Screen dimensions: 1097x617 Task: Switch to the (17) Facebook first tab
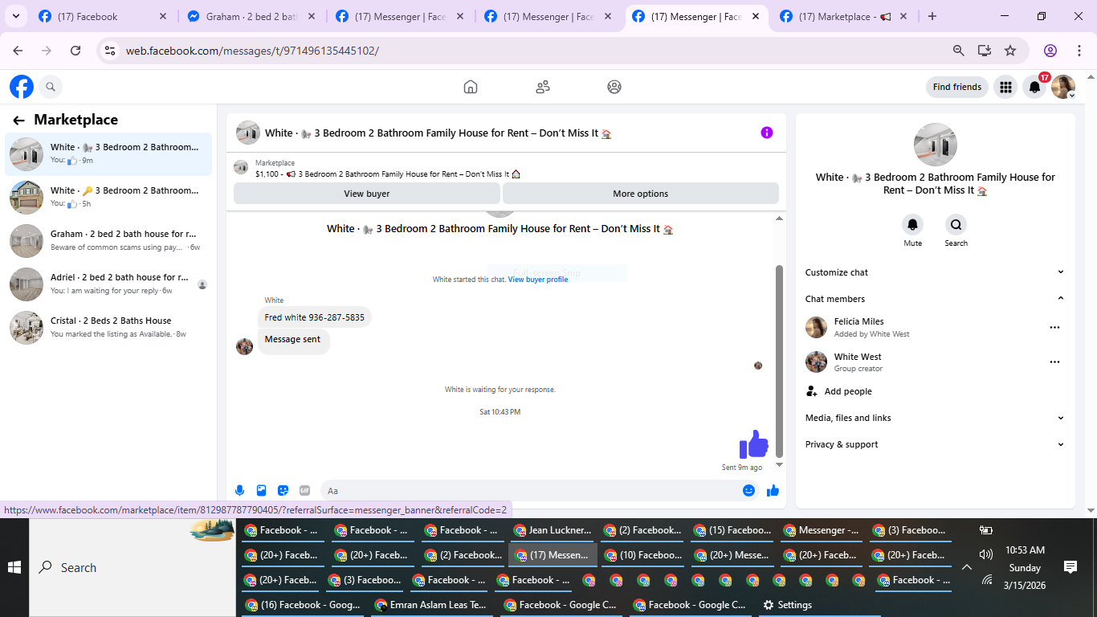point(103,16)
